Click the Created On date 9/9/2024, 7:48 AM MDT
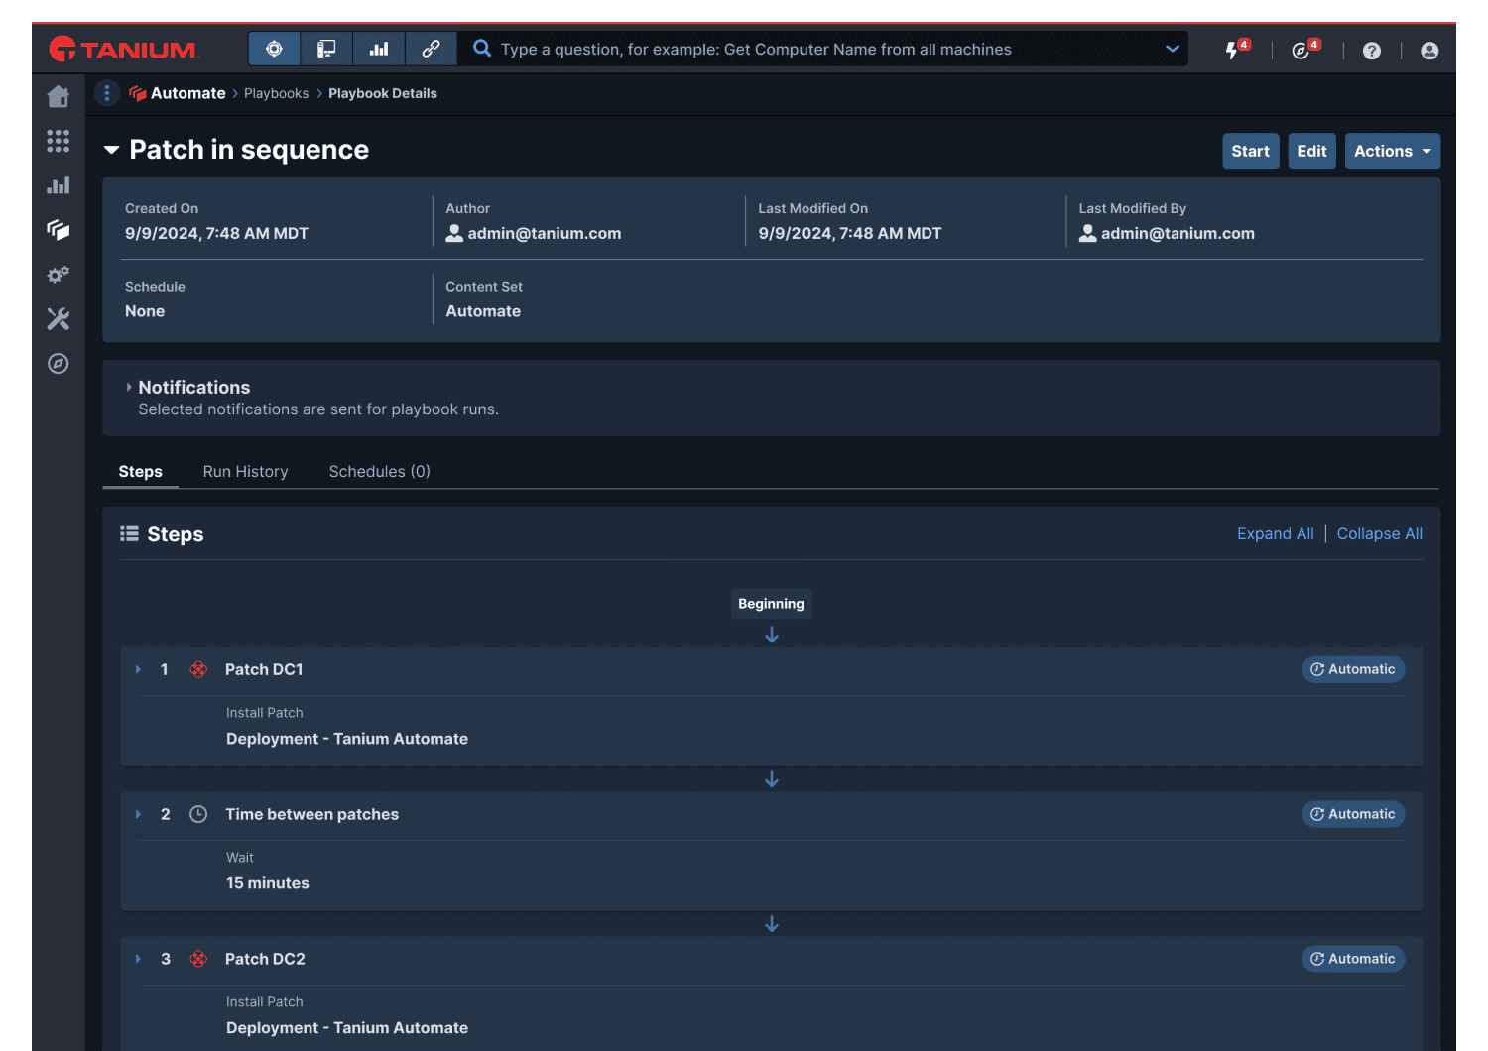This screenshot has height=1051, width=1488. click(216, 233)
